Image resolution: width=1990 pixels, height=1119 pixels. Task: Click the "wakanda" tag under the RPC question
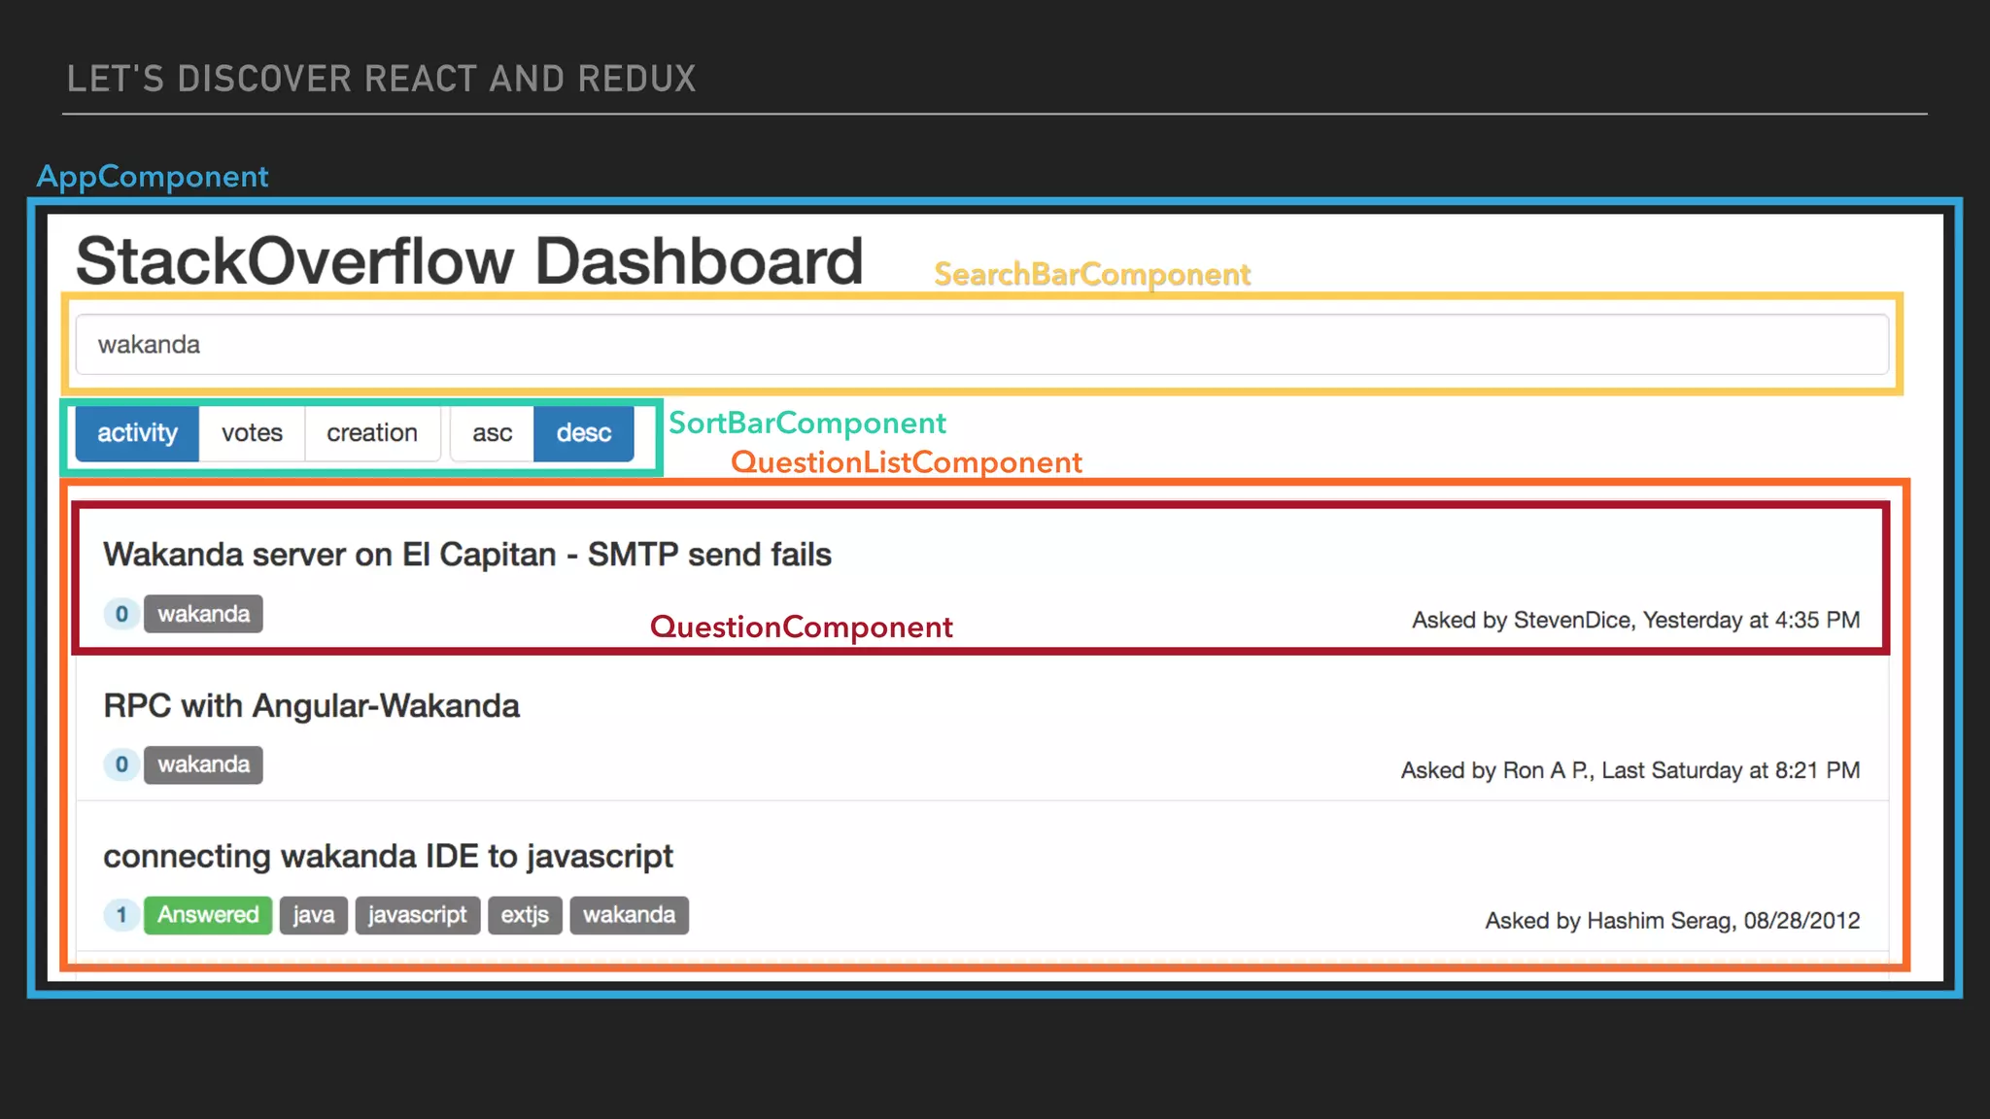click(203, 764)
